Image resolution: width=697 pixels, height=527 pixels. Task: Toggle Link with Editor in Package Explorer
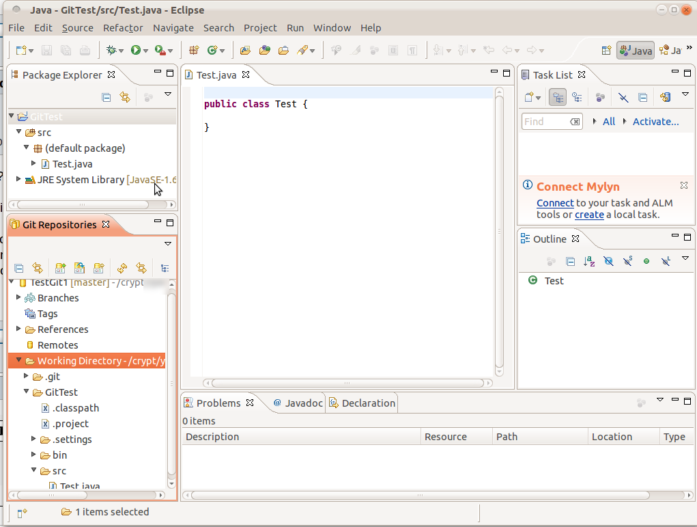(125, 97)
